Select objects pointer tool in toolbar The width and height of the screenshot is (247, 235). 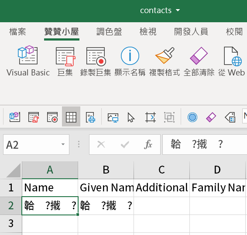(x=131, y=117)
